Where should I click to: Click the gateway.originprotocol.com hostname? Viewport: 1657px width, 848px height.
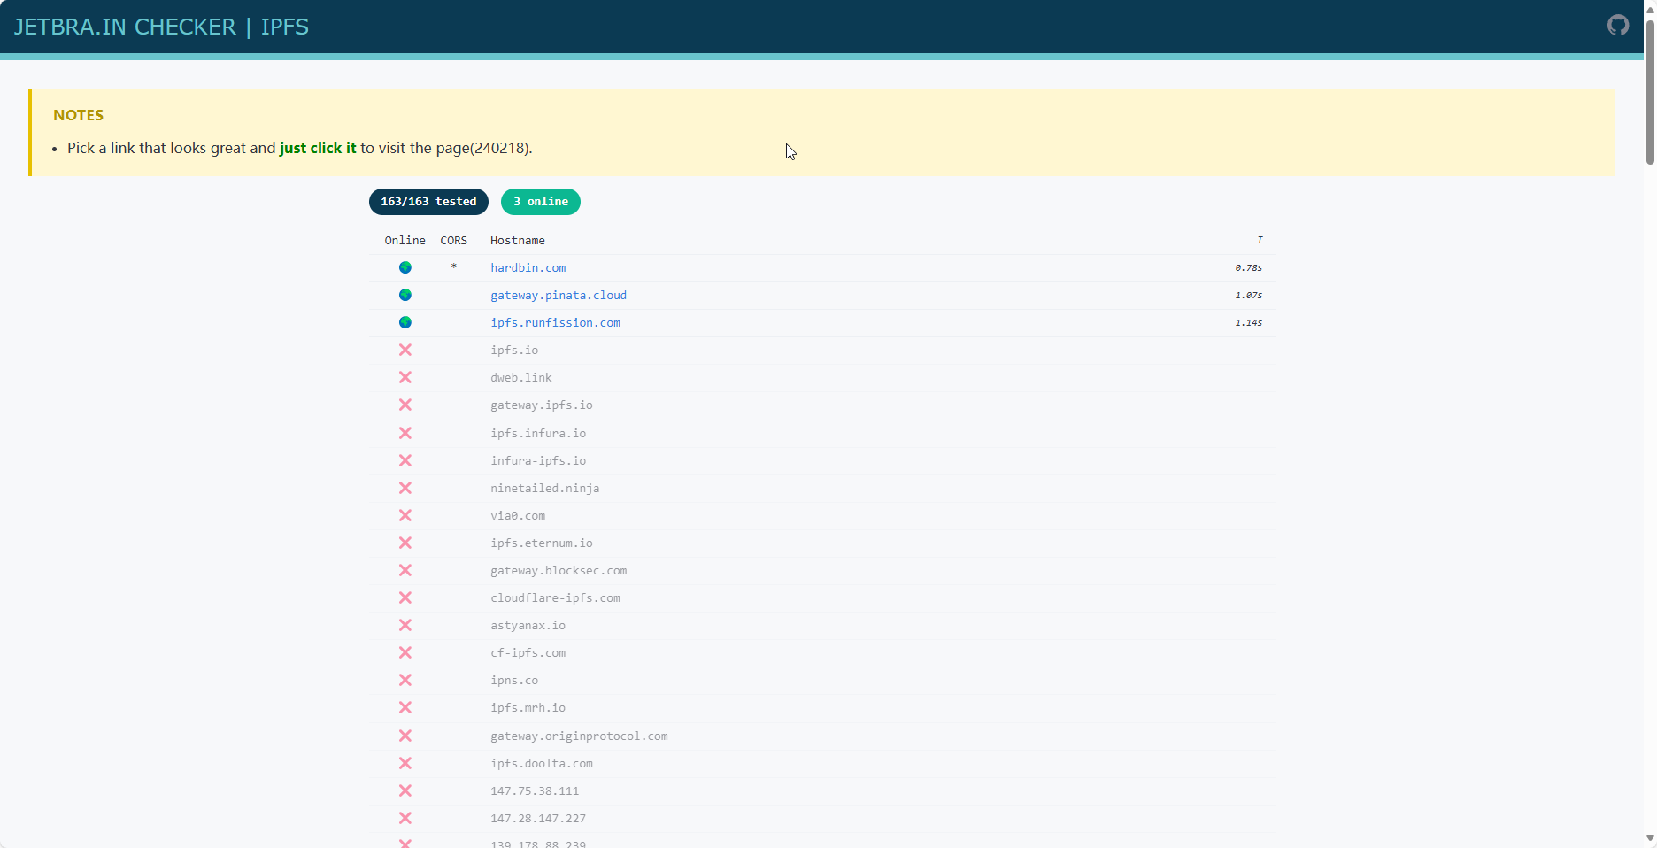[580, 736]
